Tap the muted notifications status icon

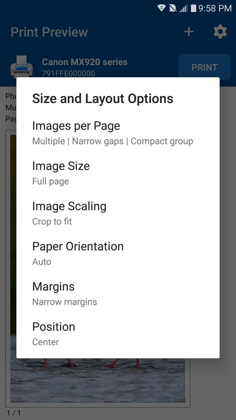point(172,8)
